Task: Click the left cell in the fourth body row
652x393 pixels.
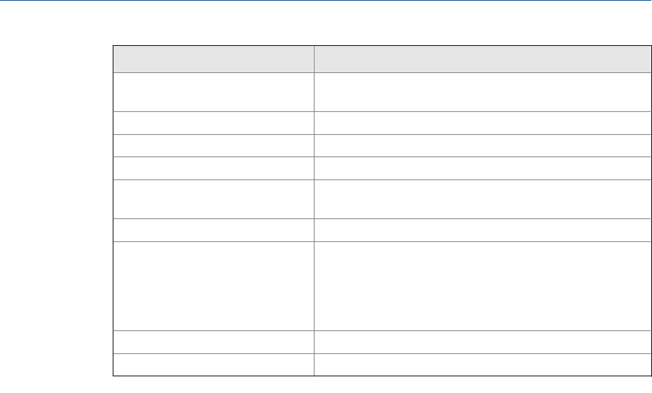Action: 213,168
